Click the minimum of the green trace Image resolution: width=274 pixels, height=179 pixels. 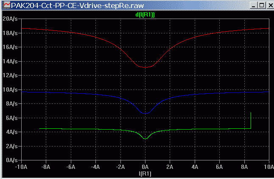pyautogui.click(x=145, y=138)
